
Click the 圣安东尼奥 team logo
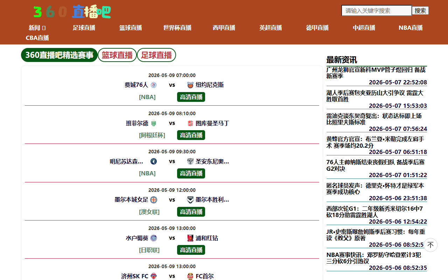pos(190,161)
